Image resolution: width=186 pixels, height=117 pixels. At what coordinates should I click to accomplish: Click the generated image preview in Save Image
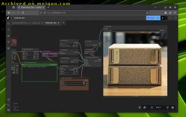135,63
